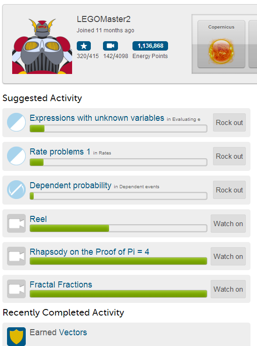
Task: Click the video icon beside Fractal Fractions
Action: 16,289
